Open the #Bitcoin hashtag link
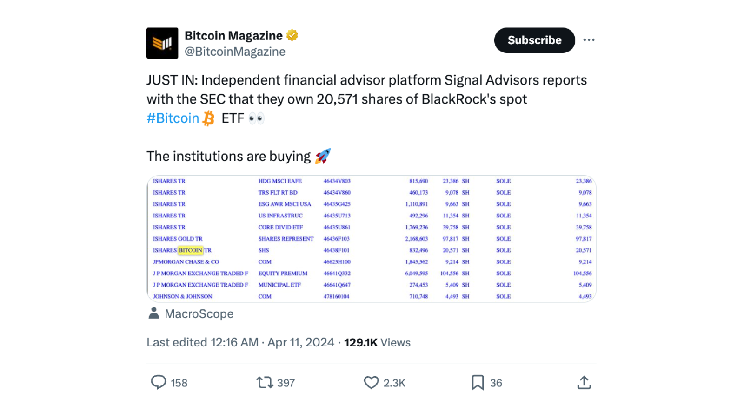Image resolution: width=744 pixels, height=418 pixels. click(173, 118)
